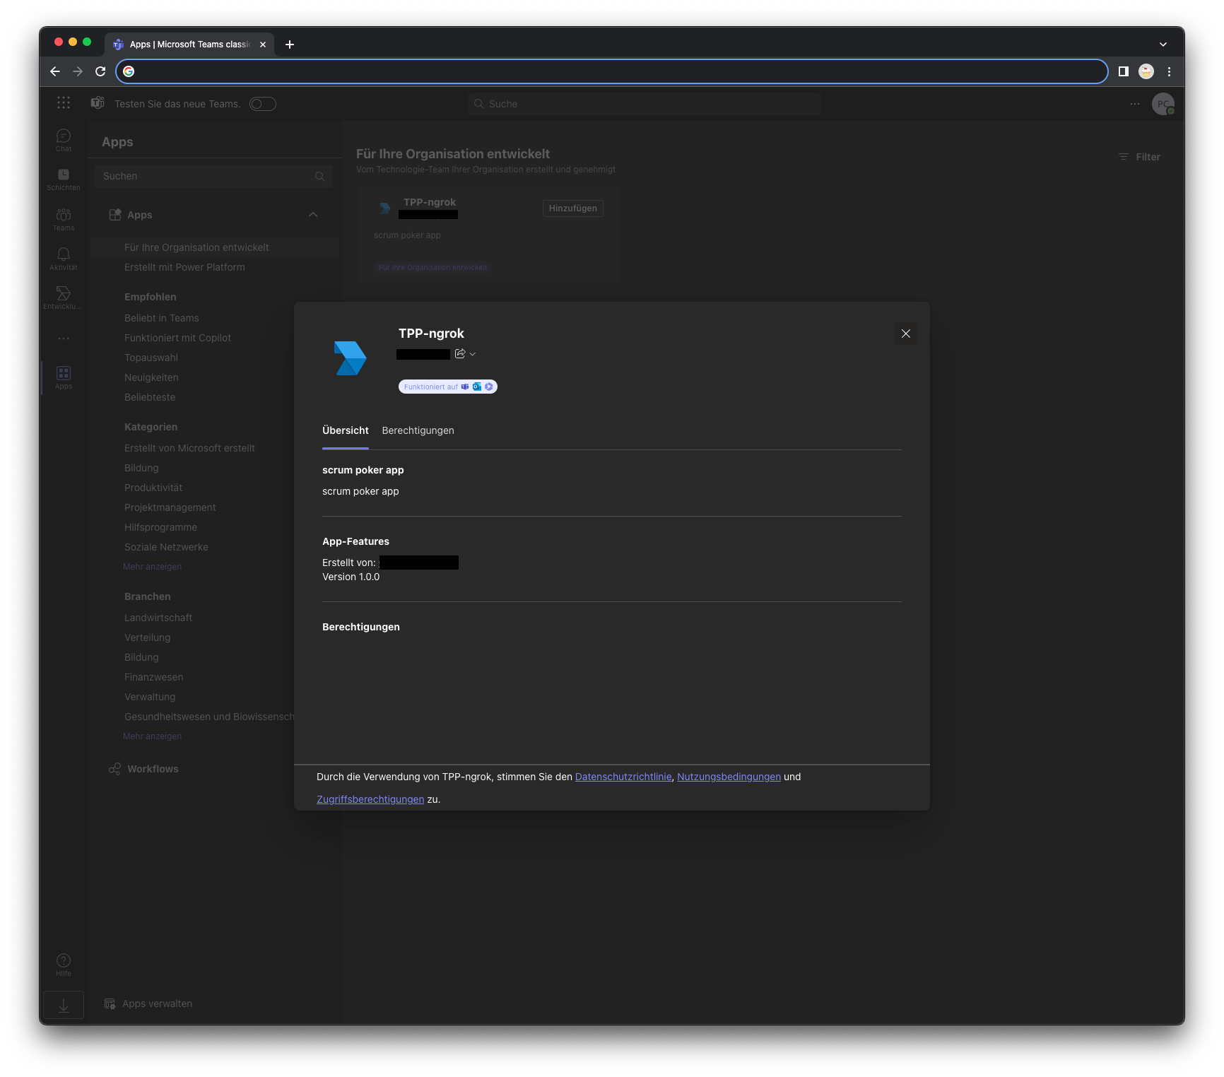Focus the Chrome address bar
This screenshot has height=1077, width=1224.
click(x=612, y=71)
